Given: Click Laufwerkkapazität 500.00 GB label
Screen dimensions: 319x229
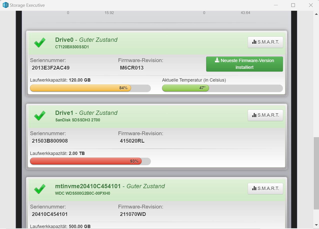Looking at the screenshot, I should point(60,226).
